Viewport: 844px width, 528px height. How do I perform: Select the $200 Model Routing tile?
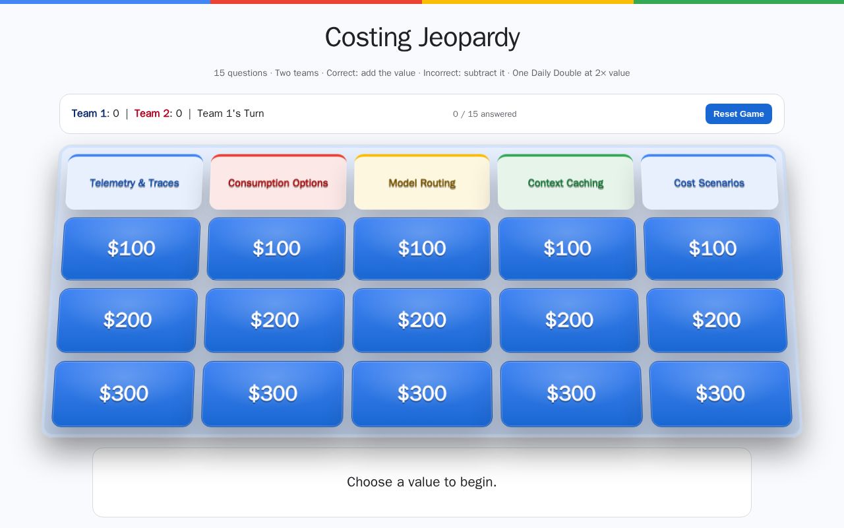click(422, 320)
